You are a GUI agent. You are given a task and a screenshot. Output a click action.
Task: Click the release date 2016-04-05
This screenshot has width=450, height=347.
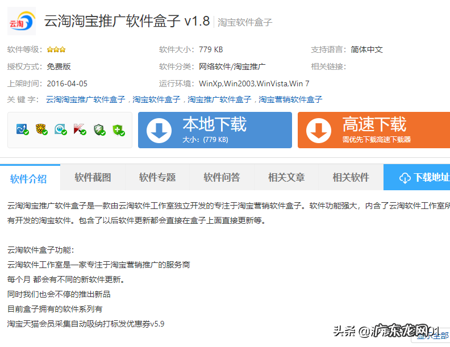pyautogui.click(x=67, y=83)
